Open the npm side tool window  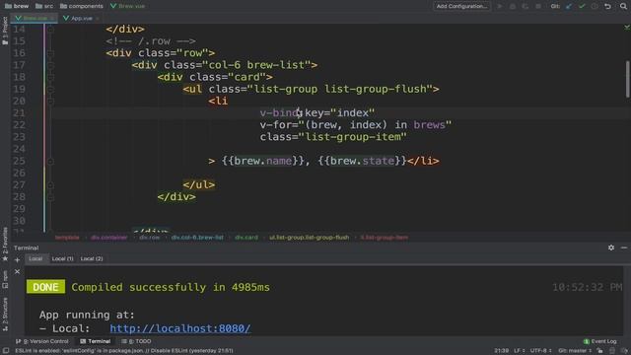pos(5,279)
